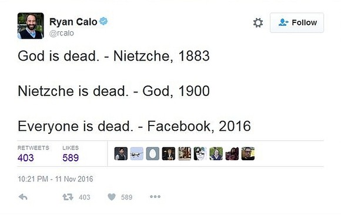Click the 10:21 PM - 11 Nov 2016 timestamp
Screen dimensions: 341x215
(x=55, y=179)
